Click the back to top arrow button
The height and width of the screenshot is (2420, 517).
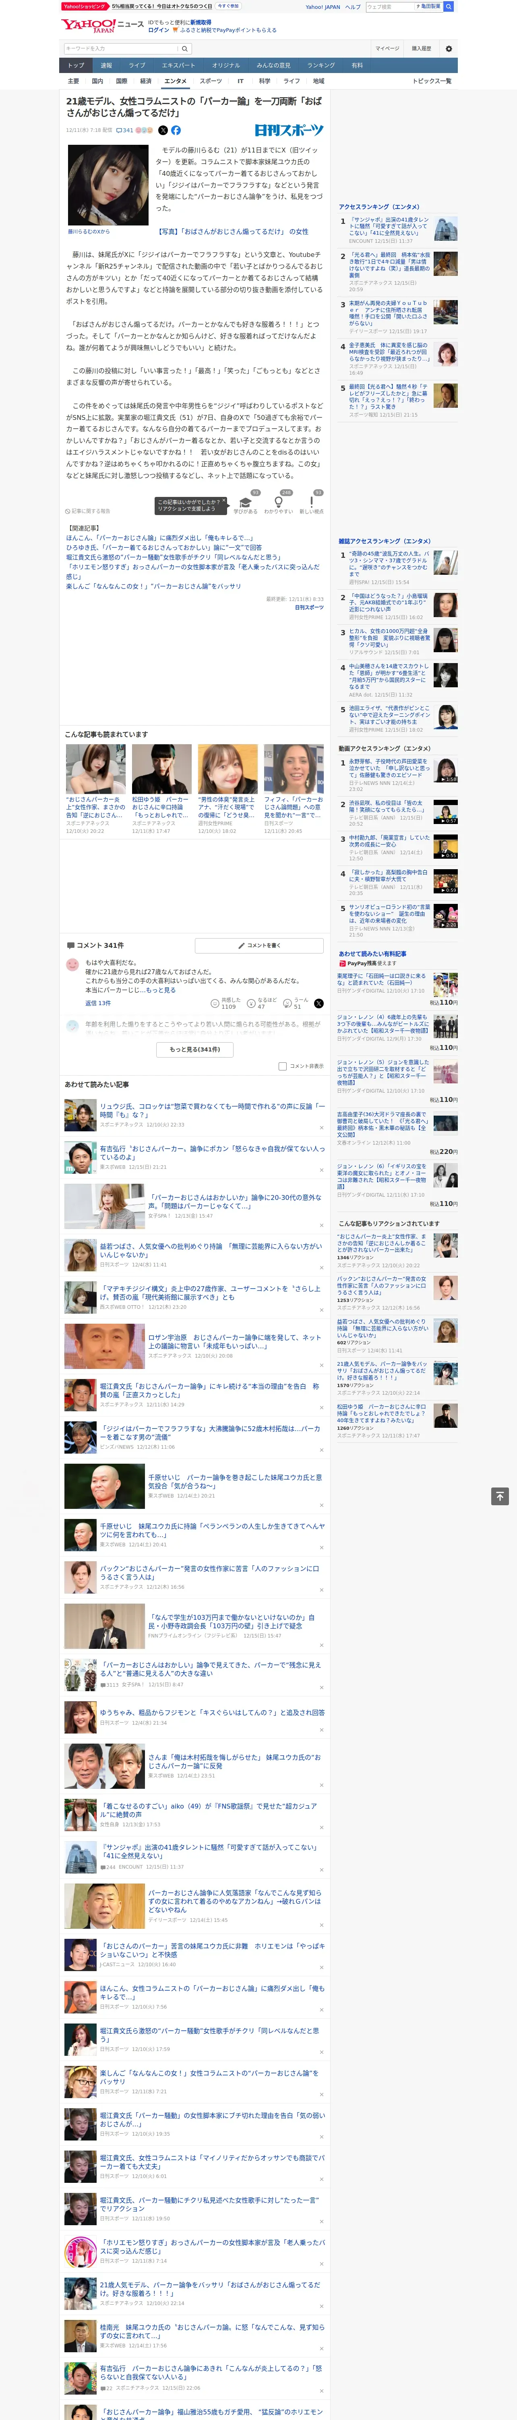tap(500, 1496)
